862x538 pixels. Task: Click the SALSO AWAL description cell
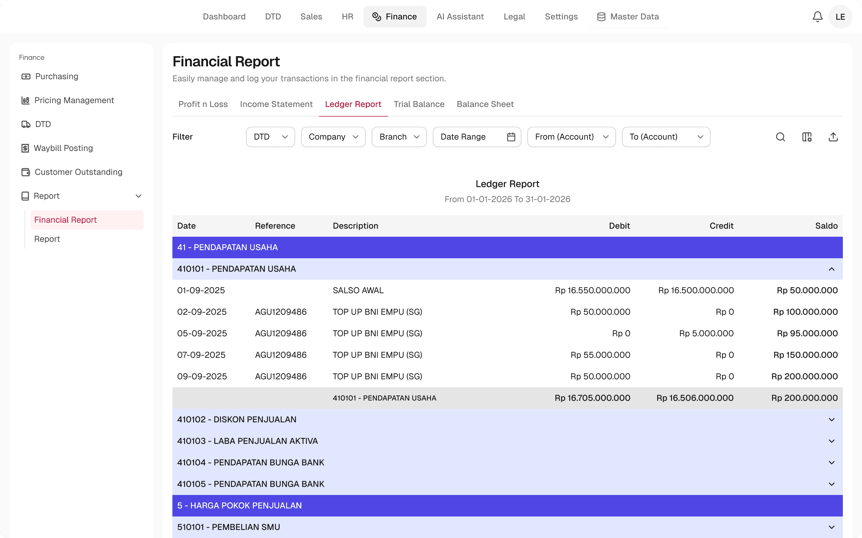click(358, 290)
